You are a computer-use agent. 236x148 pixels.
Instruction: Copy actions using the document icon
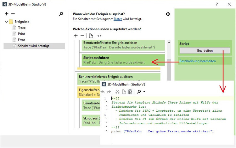91,36
